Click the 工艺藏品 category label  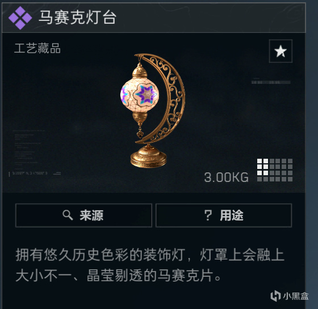(37, 48)
